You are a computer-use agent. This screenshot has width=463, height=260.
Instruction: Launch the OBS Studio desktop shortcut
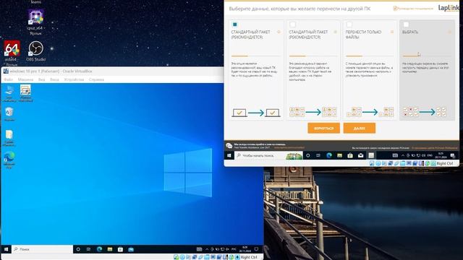[35, 51]
